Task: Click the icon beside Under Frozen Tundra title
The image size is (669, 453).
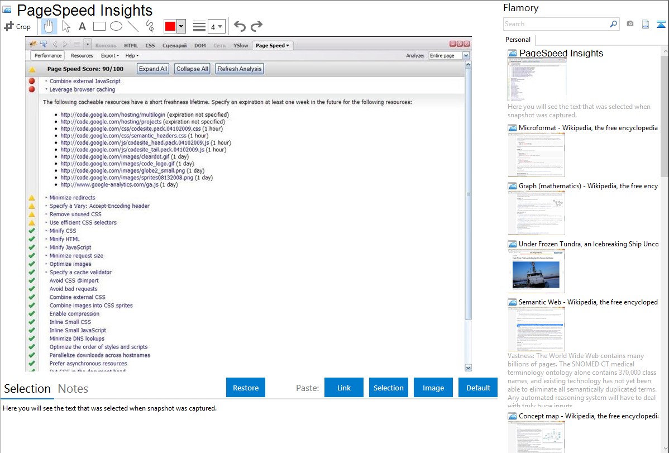Action: [512, 244]
